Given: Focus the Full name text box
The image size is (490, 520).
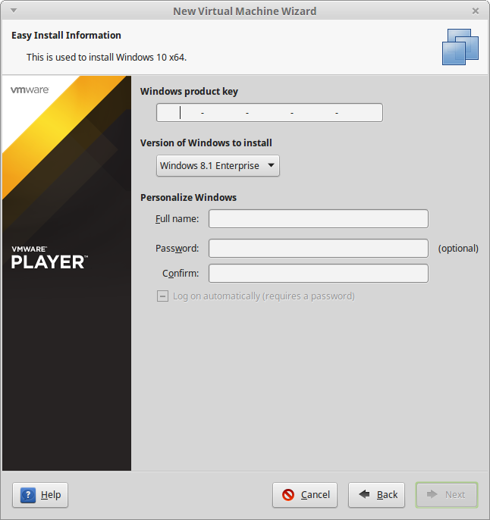Looking at the screenshot, I should [319, 219].
